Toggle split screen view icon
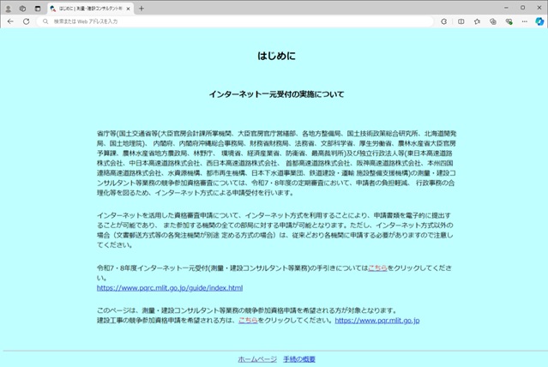 tap(461, 21)
